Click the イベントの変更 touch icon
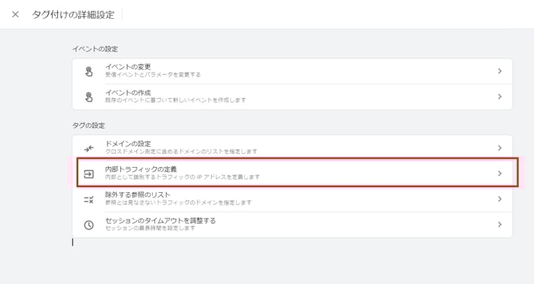The width and height of the screenshot is (534, 284). 89,71
